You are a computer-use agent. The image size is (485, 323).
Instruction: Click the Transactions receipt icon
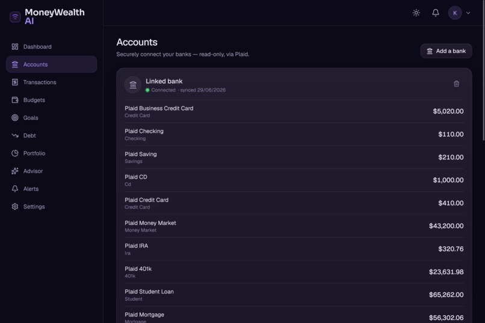pos(15,82)
